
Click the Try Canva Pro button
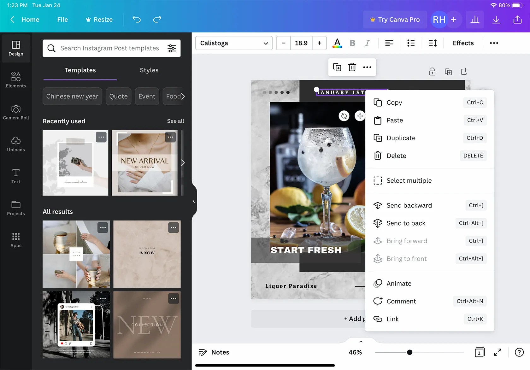click(395, 19)
